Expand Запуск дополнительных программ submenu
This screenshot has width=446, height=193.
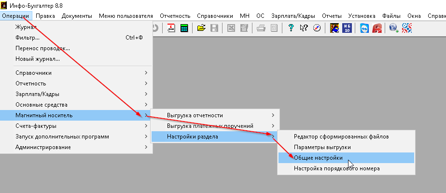point(76,137)
